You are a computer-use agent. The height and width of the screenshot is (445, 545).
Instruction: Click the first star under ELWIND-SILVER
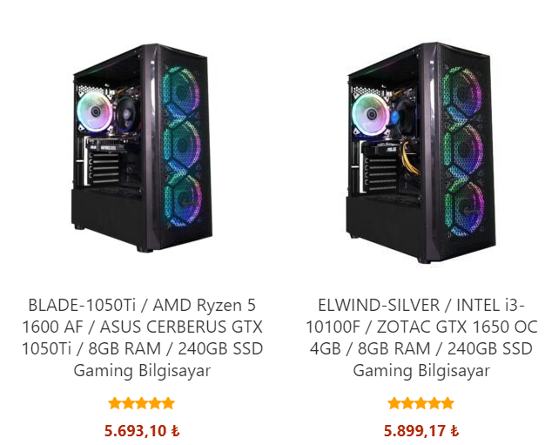pyautogui.click(x=394, y=403)
